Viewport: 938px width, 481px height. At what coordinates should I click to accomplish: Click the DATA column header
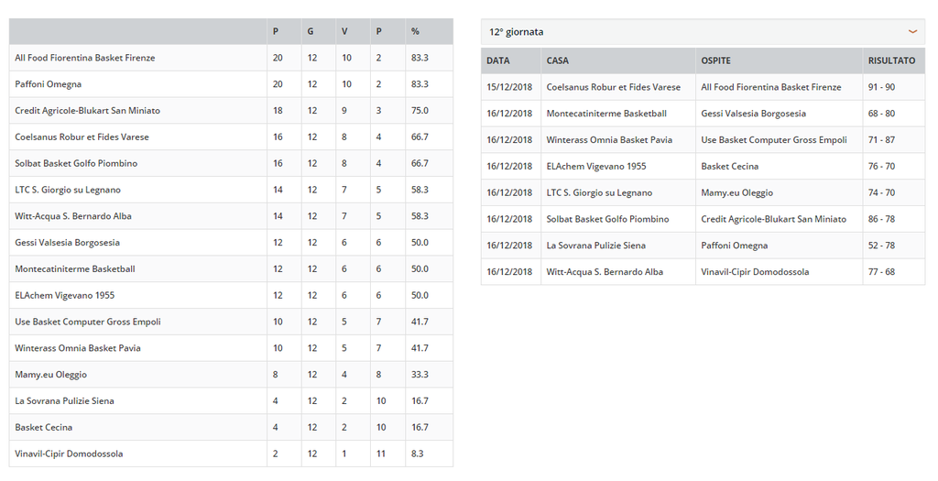tap(497, 60)
